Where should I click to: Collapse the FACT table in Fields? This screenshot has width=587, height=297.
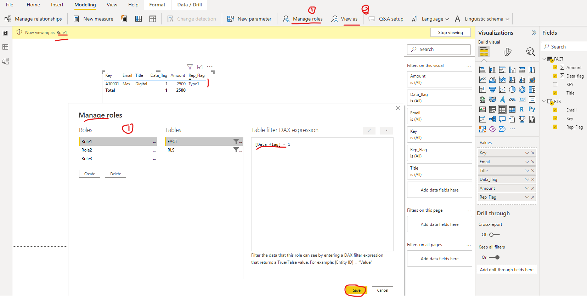(x=544, y=59)
